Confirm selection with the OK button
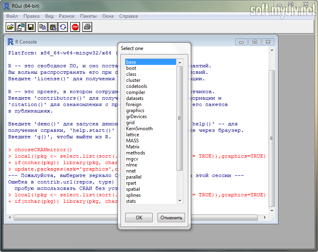 click(139, 218)
